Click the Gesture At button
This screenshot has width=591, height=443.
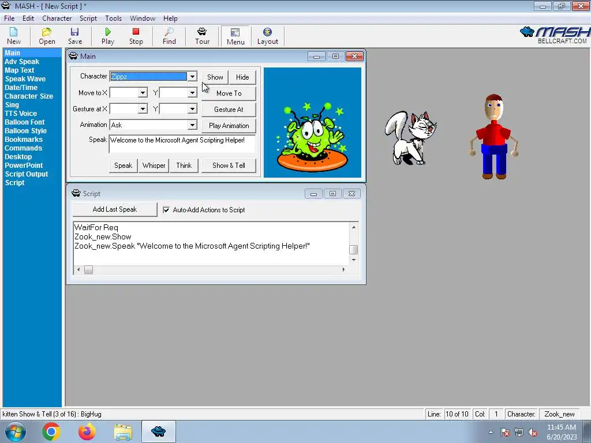pos(229,109)
